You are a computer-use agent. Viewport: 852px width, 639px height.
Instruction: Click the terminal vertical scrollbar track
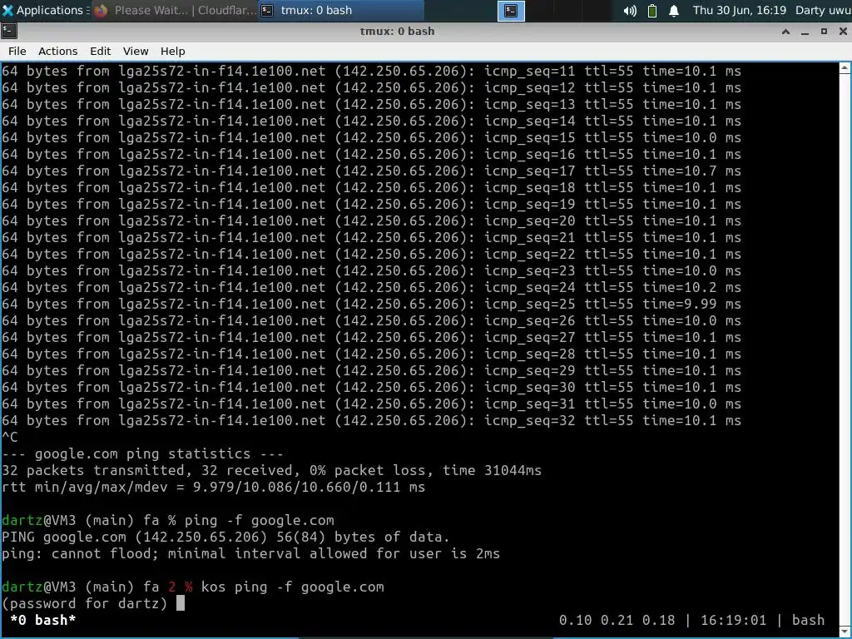845,348
